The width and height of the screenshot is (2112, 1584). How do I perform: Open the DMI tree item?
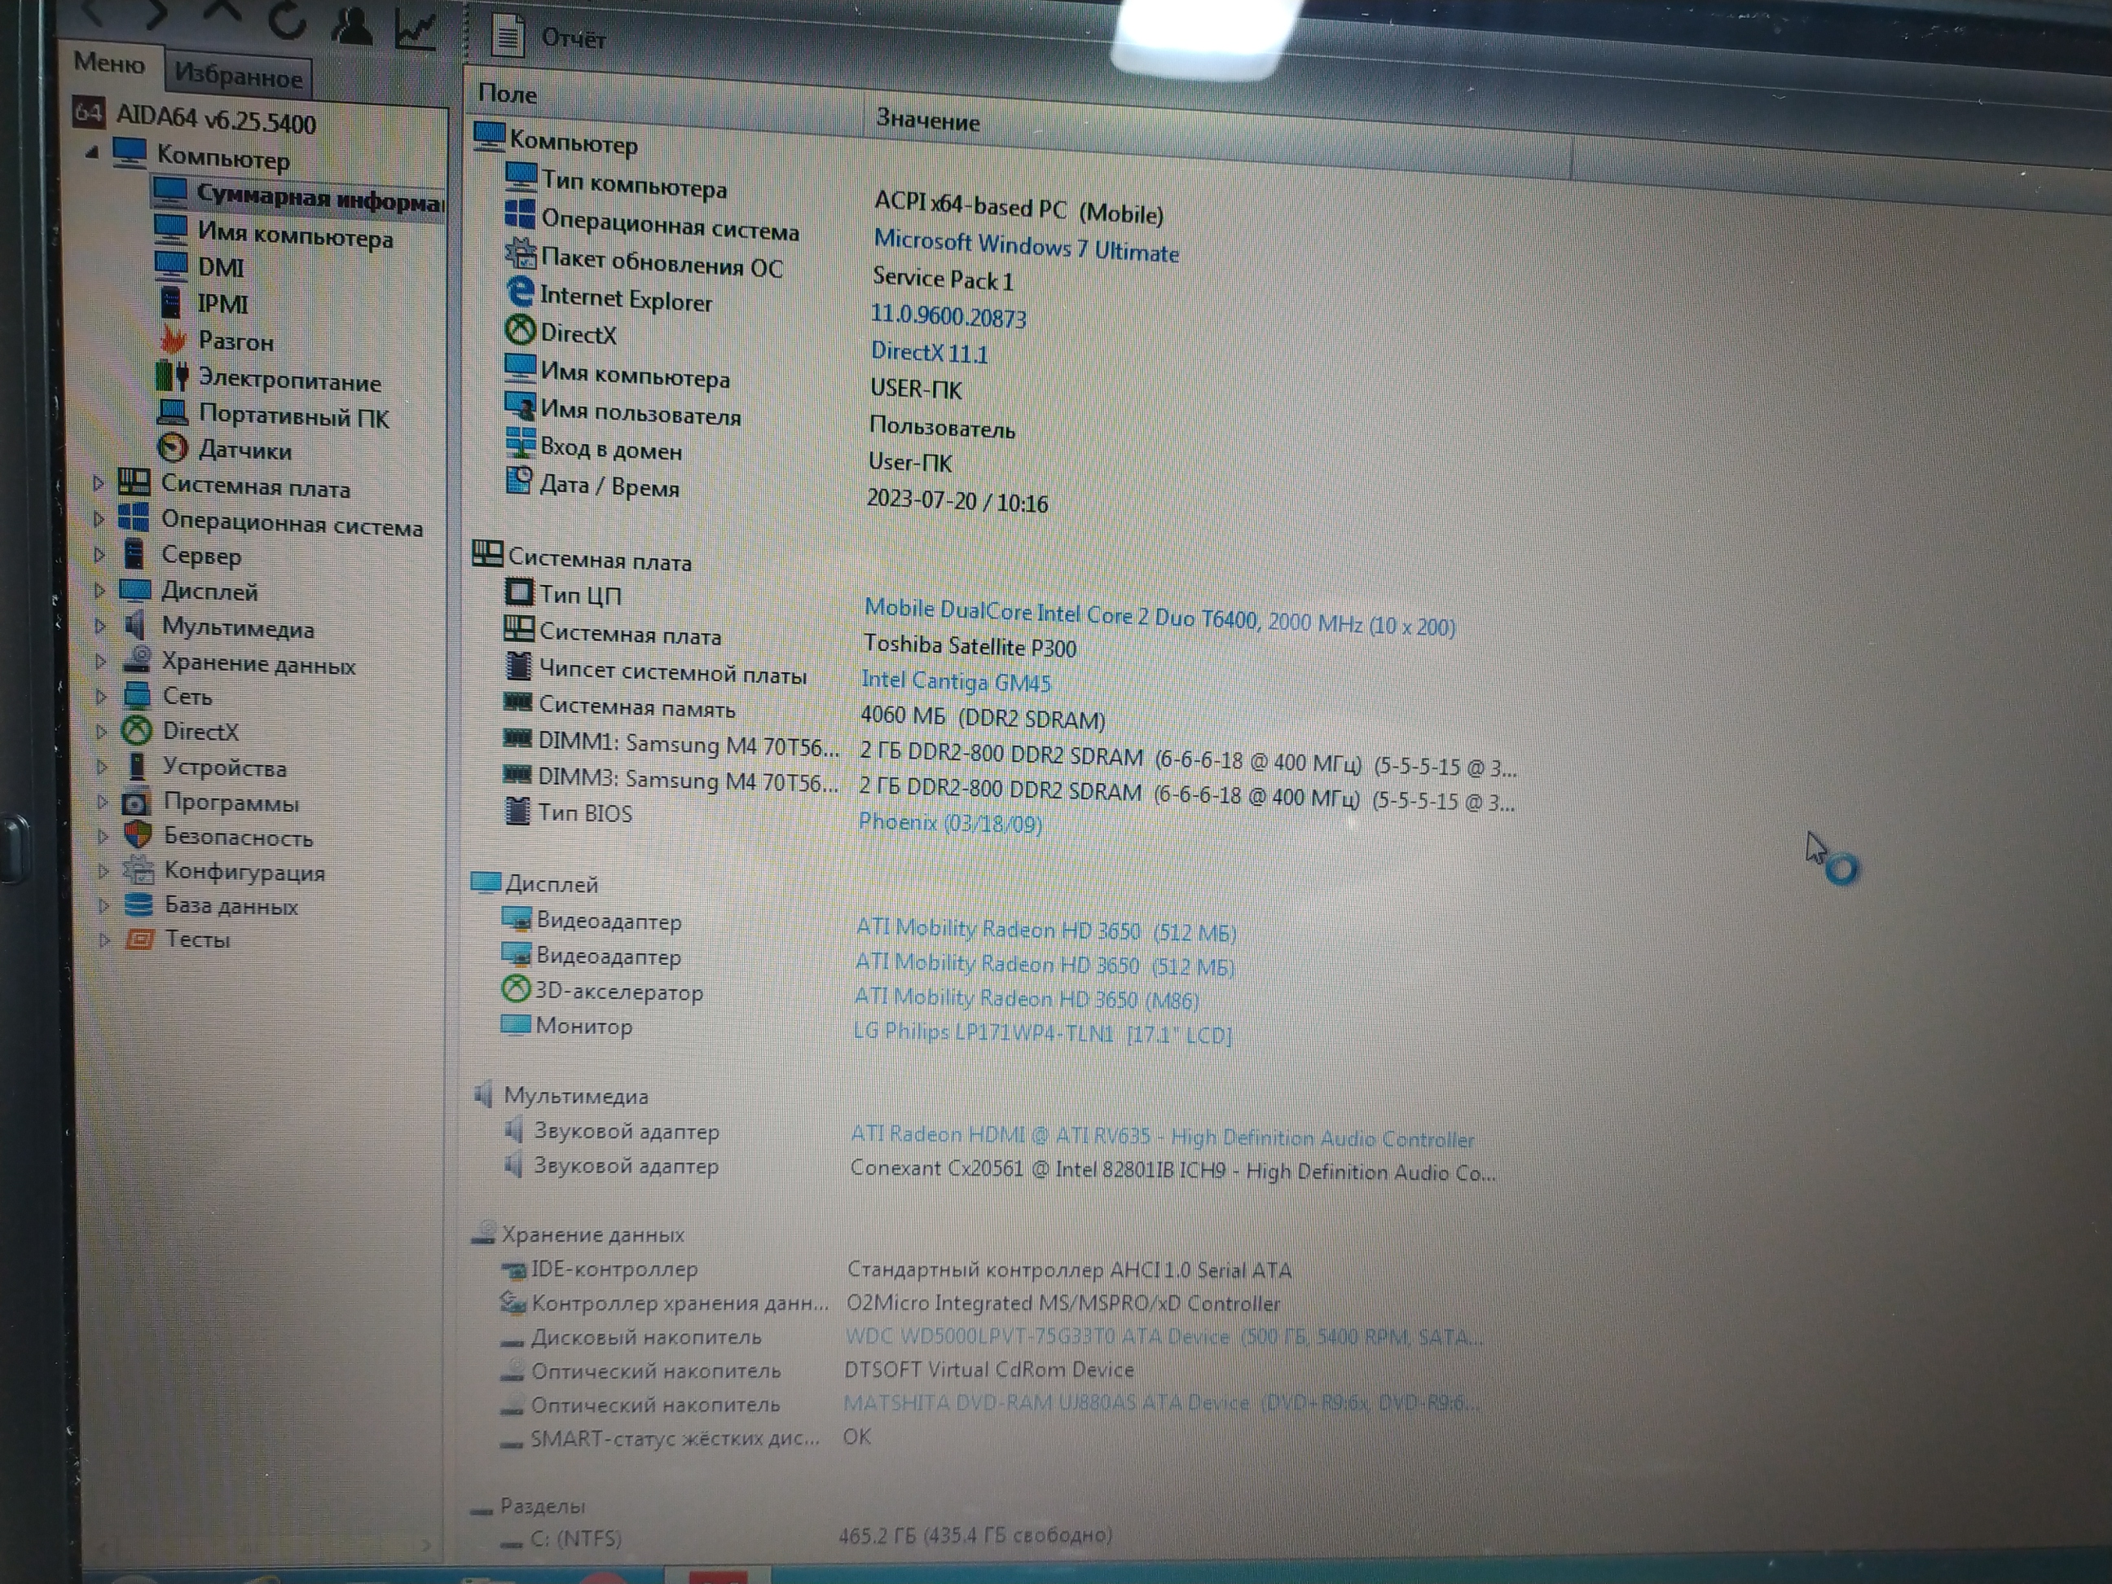pos(221,267)
